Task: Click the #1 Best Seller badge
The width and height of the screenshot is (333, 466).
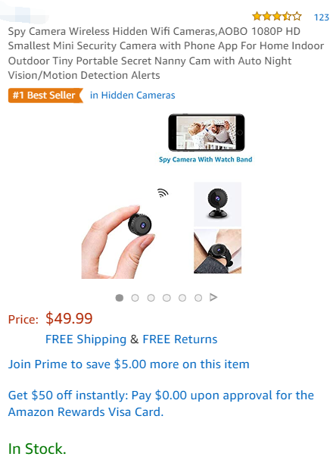Action: click(x=45, y=95)
